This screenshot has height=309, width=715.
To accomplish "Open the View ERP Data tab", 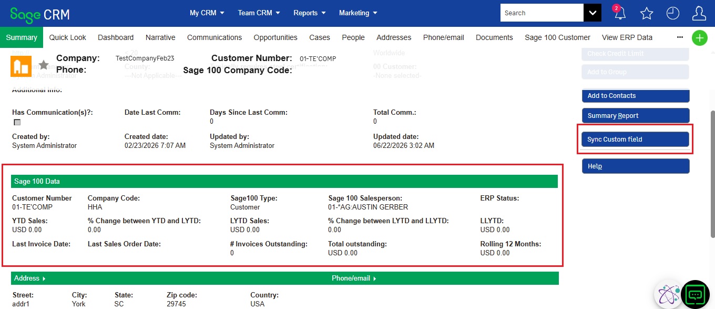I will point(627,37).
